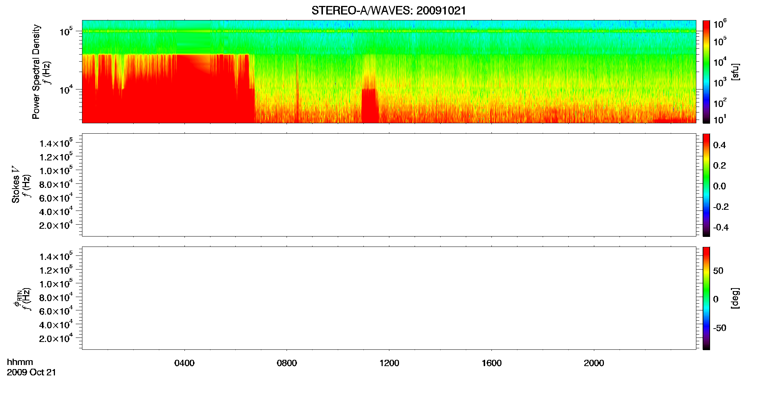778x401 pixels.
Task: Click the yellow 100 kHz line in spectrogram
Action: (x=389, y=31)
